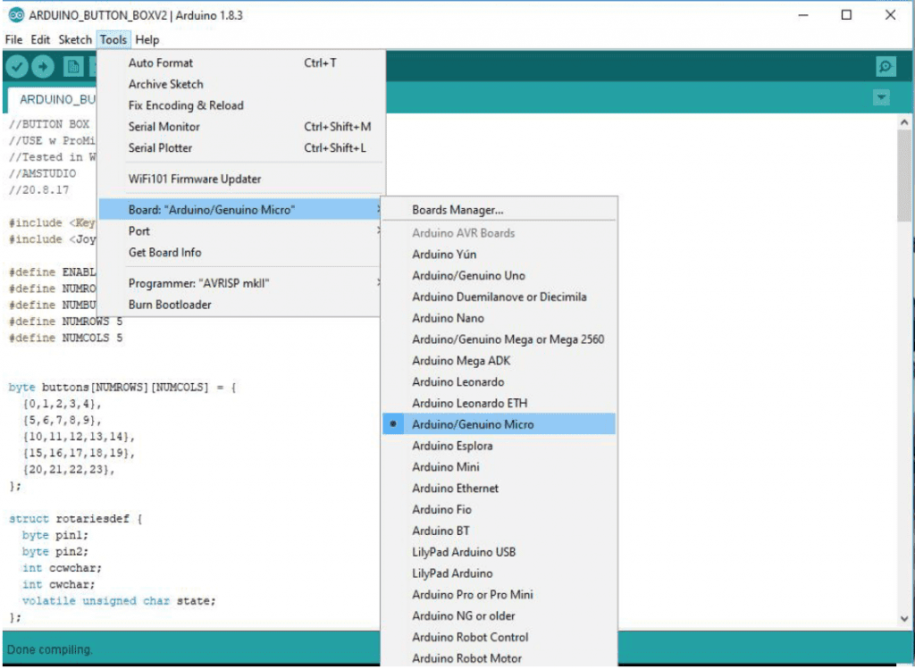Click the Arduino logo in title bar
Image resolution: width=915 pixels, height=669 pixels.
[x=15, y=15]
